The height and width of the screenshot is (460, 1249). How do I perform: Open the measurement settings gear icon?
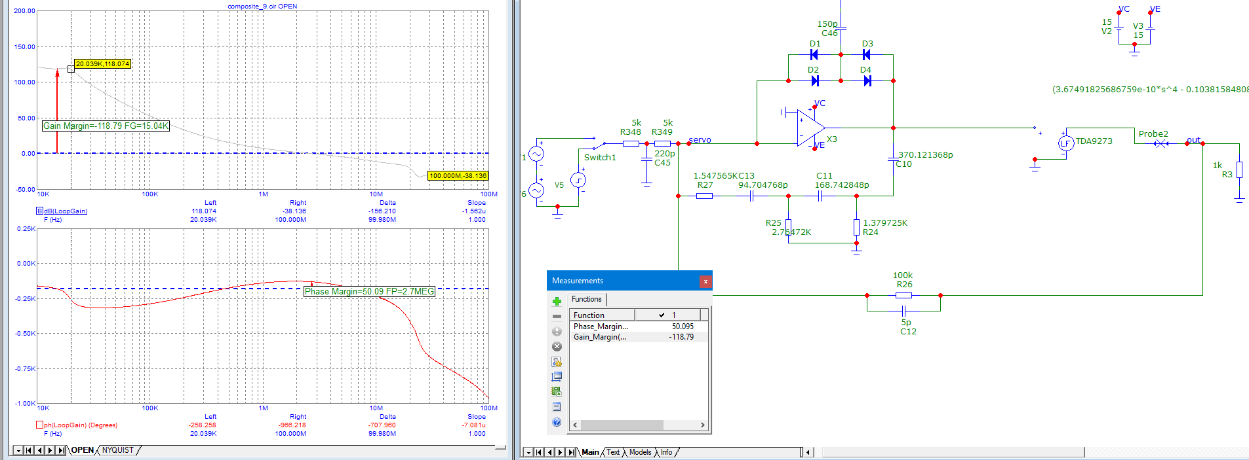coord(557,361)
